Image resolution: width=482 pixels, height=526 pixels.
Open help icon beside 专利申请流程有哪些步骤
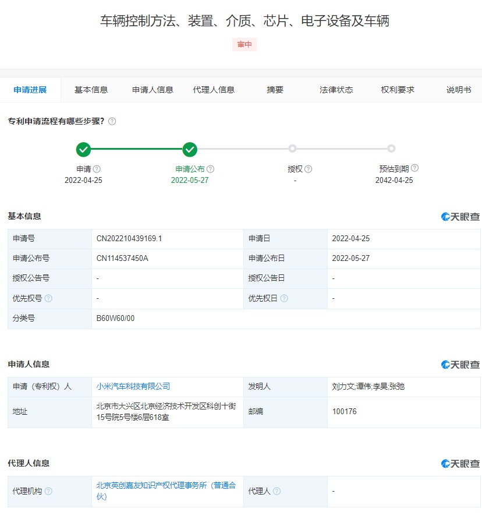click(x=112, y=121)
